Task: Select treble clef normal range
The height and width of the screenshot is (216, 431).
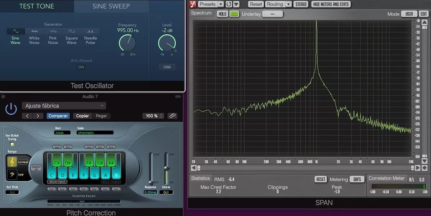Action: [x=12, y=162]
